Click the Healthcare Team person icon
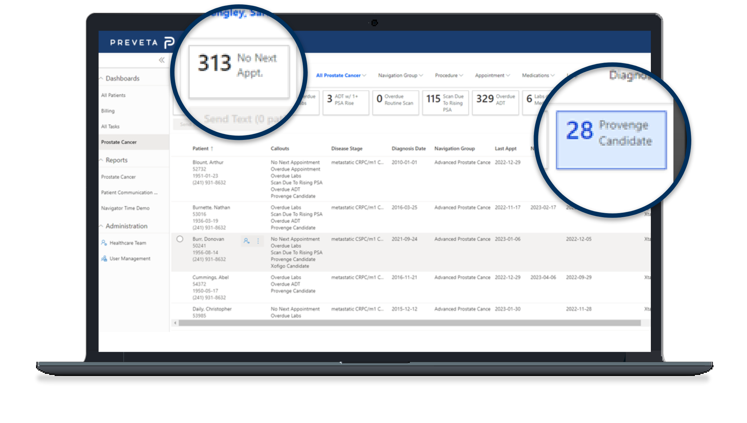 click(x=104, y=243)
